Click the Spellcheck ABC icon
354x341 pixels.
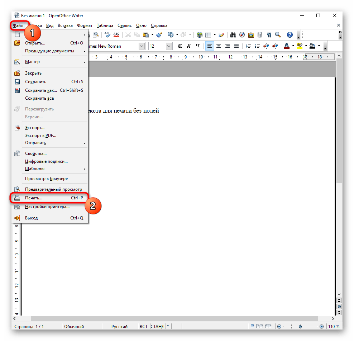point(107,35)
